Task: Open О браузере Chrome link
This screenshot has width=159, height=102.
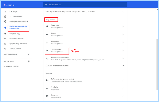Action: click(11, 66)
